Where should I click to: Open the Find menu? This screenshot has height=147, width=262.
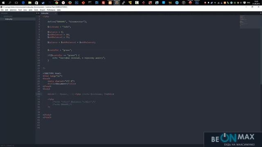[20, 10]
